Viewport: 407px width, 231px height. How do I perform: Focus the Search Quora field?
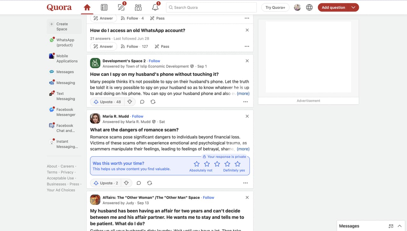211,7
